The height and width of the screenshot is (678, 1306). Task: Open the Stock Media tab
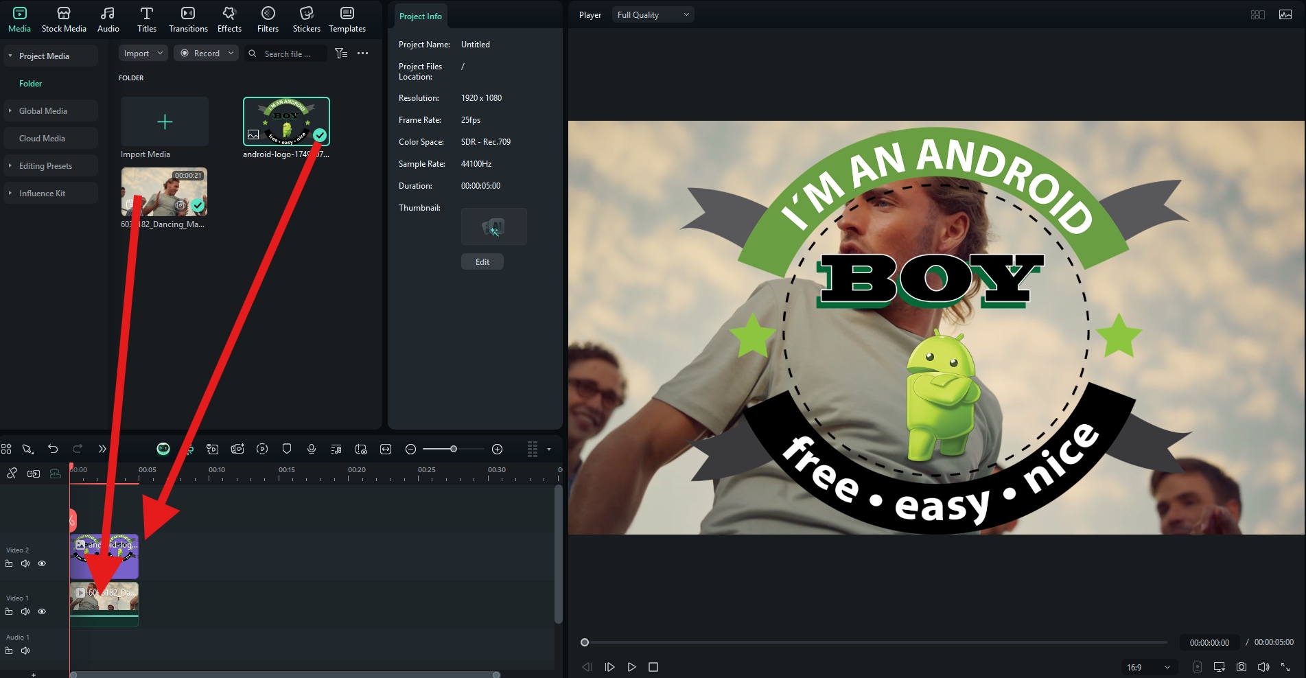pyautogui.click(x=64, y=19)
